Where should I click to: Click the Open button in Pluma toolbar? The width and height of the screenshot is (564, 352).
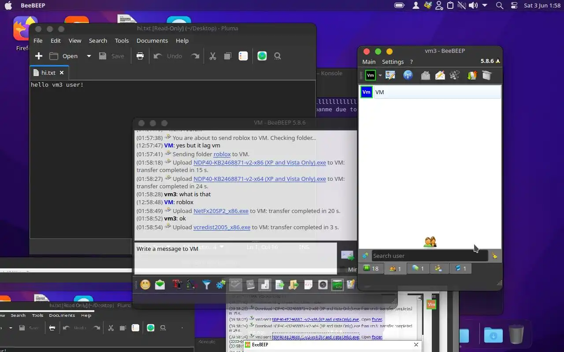click(64, 56)
